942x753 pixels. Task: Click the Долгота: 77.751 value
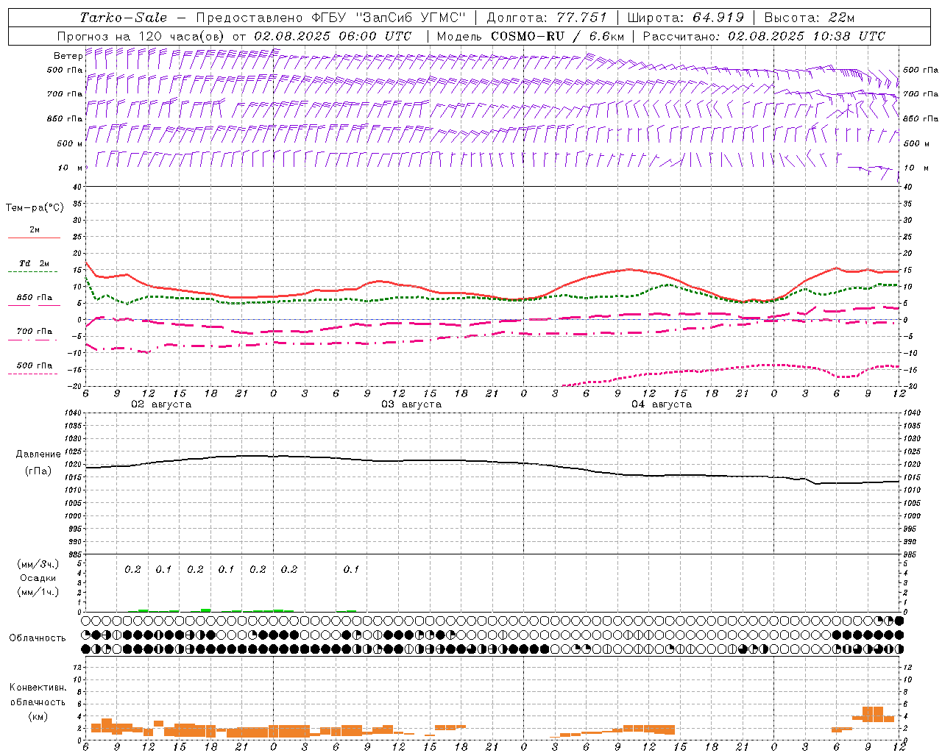coord(547,18)
